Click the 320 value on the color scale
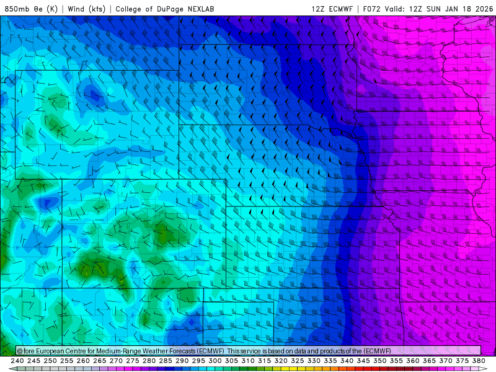The image size is (496, 372). [x=281, y=361]
